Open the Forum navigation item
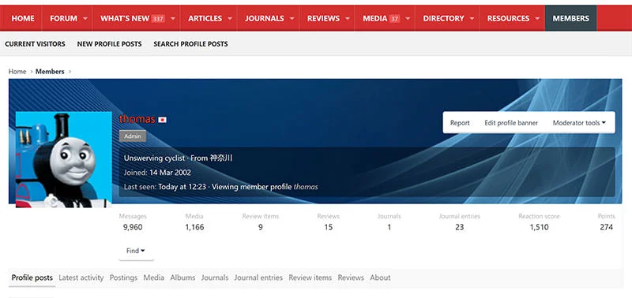This screenshot has height=298, width=632. tap(63, 18)
